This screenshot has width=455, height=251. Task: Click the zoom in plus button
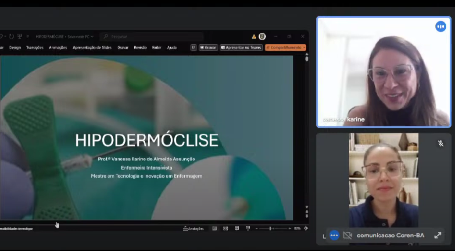coord(290,228)
